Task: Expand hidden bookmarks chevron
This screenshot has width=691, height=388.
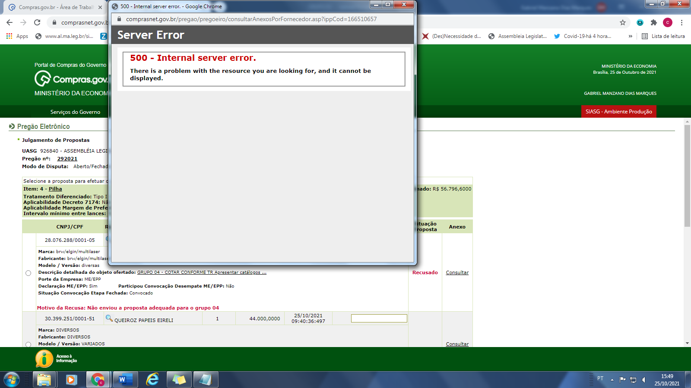Action: click(x=631, y=36)
